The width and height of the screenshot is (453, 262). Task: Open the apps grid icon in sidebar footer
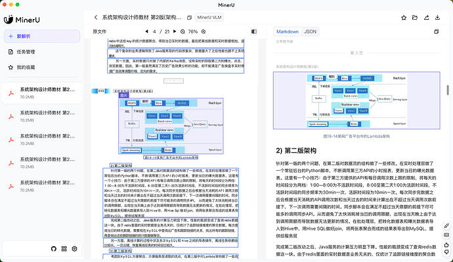click(64, 249)
